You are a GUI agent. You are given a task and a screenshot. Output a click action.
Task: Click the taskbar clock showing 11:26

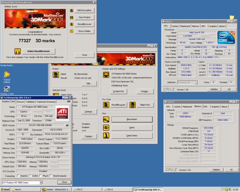pyautogui.click(x=235, y=189)
